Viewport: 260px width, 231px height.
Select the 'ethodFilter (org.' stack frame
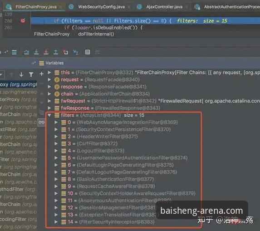click(19, 189)
